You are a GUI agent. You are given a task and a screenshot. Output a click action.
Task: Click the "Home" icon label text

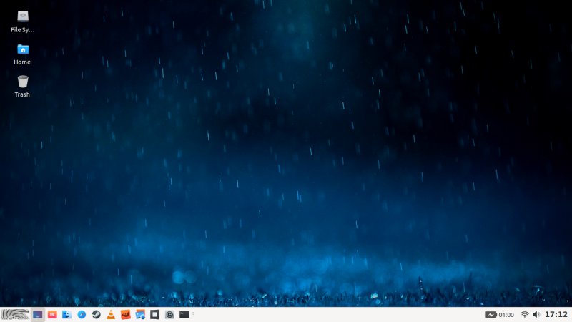click(22, 62)
